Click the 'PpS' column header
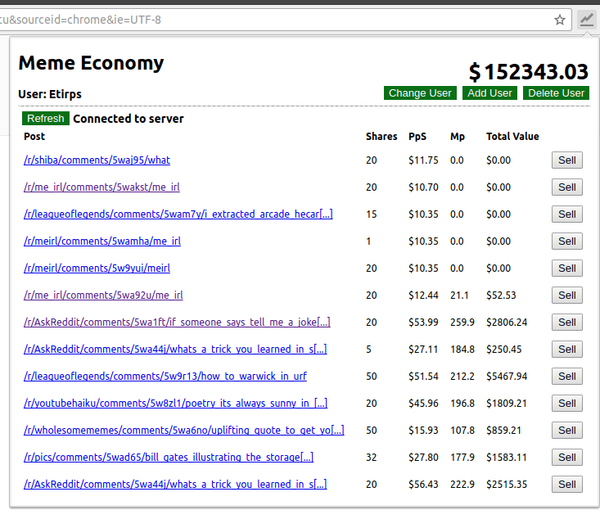The width and height of the screenshot is (600, 519). [417, 136]
